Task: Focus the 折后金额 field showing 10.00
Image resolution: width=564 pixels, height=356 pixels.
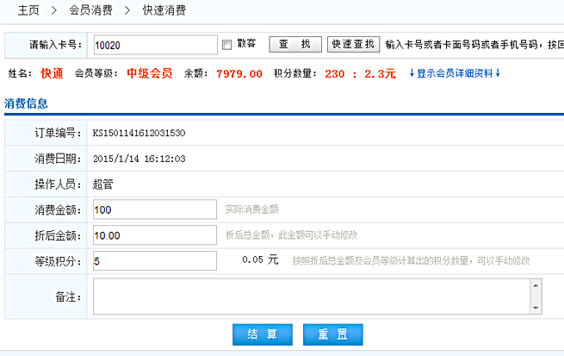Action: pyautogui.click(x=154, y=235)
